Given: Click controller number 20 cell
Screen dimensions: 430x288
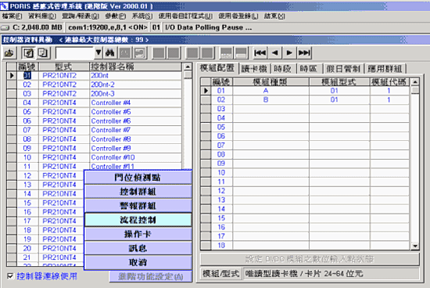Looking at the screenshot, I should tap(27, 248).
